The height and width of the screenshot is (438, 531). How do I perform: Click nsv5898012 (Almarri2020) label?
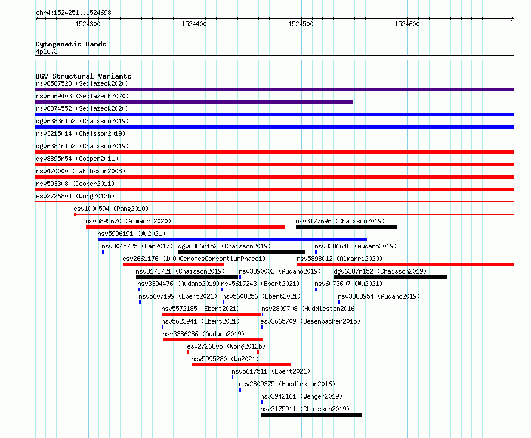pyautogui.click(x=339, y=259)
